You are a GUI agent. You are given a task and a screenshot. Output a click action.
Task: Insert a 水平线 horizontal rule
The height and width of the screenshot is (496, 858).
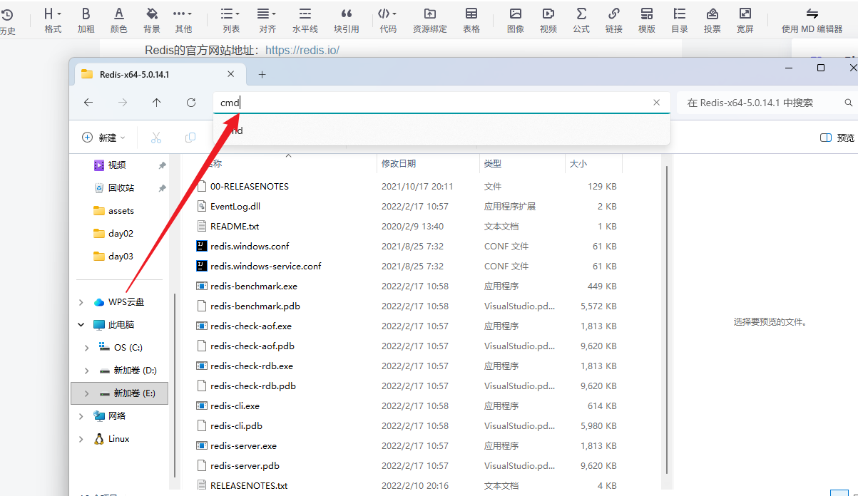(305, 20)
